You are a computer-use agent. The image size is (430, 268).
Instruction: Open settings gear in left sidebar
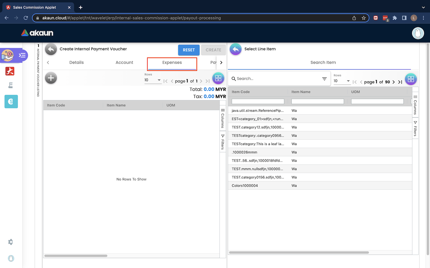click(x=11, y=242)
